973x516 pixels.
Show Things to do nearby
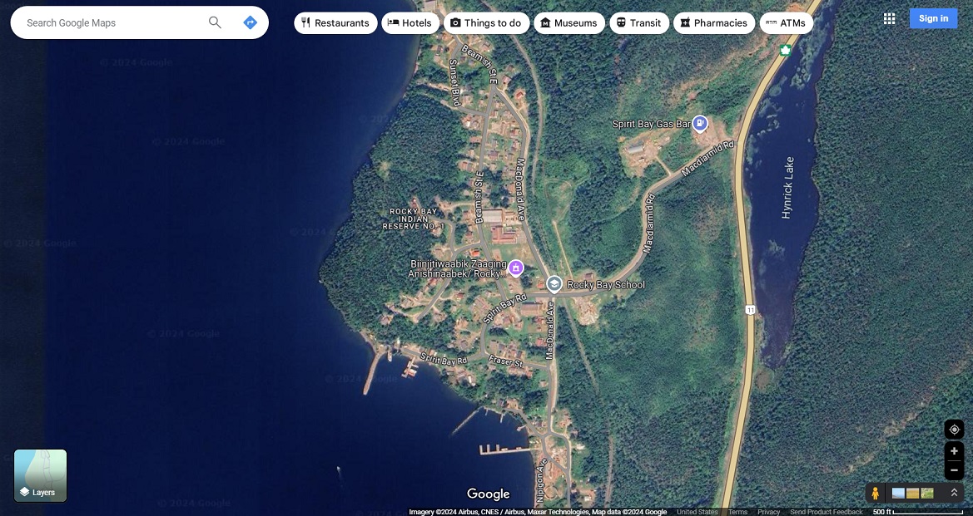coord(485,23)
